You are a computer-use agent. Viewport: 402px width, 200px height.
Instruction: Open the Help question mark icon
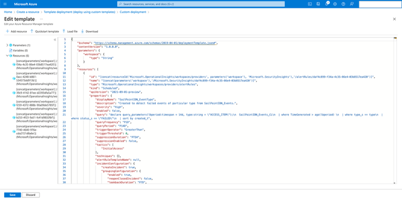point(343,4)
